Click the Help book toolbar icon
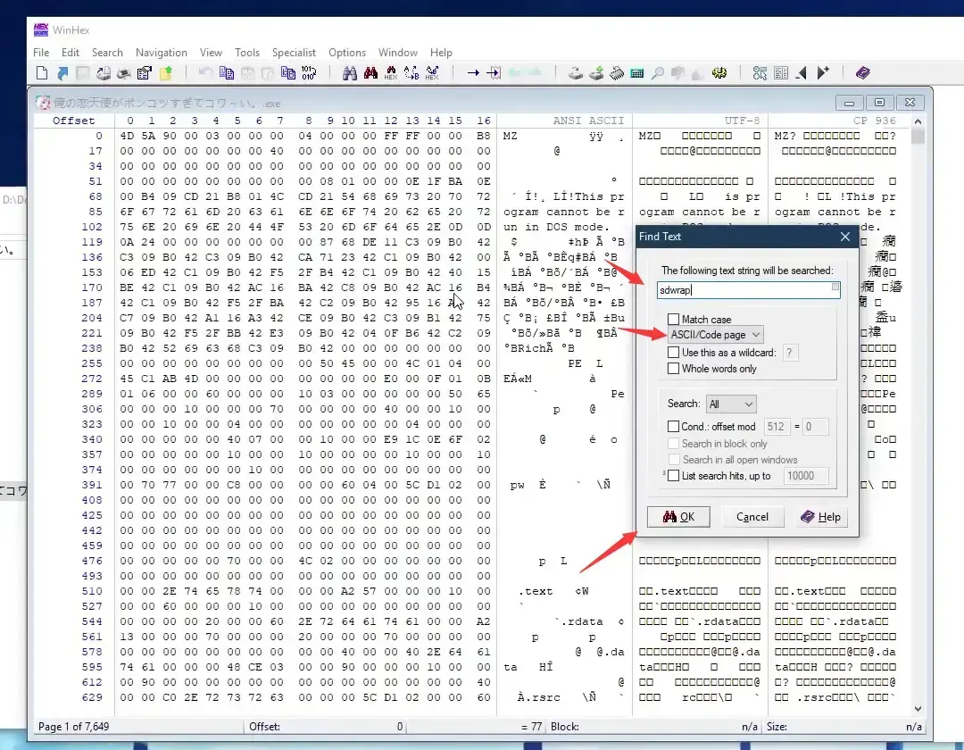This screenshot has height=750, width=964. 863,73
